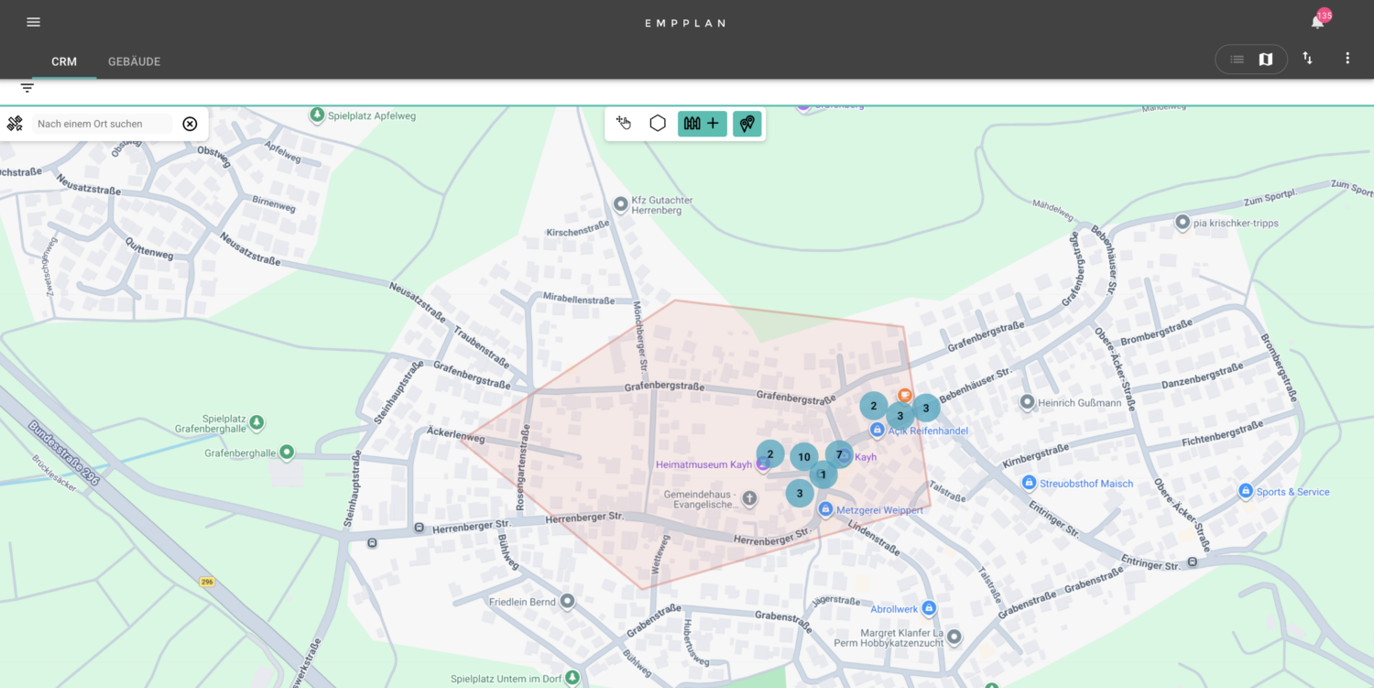Expand the filter options

(x=27, y=88)
